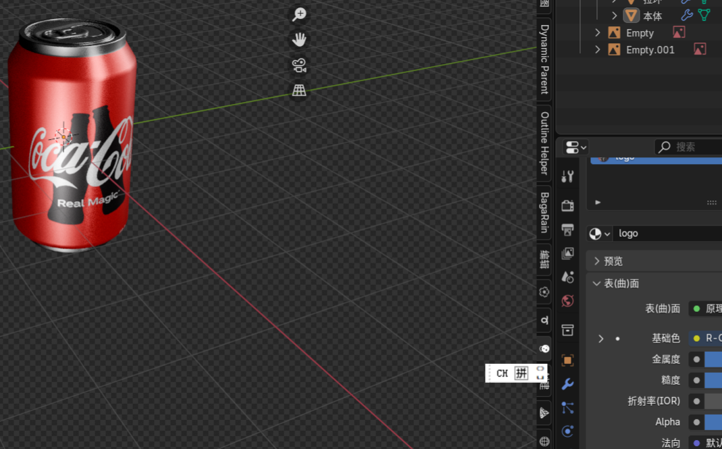Open the World properties globe icon
The image size is (722, 449).
click(x=567, y=300)
